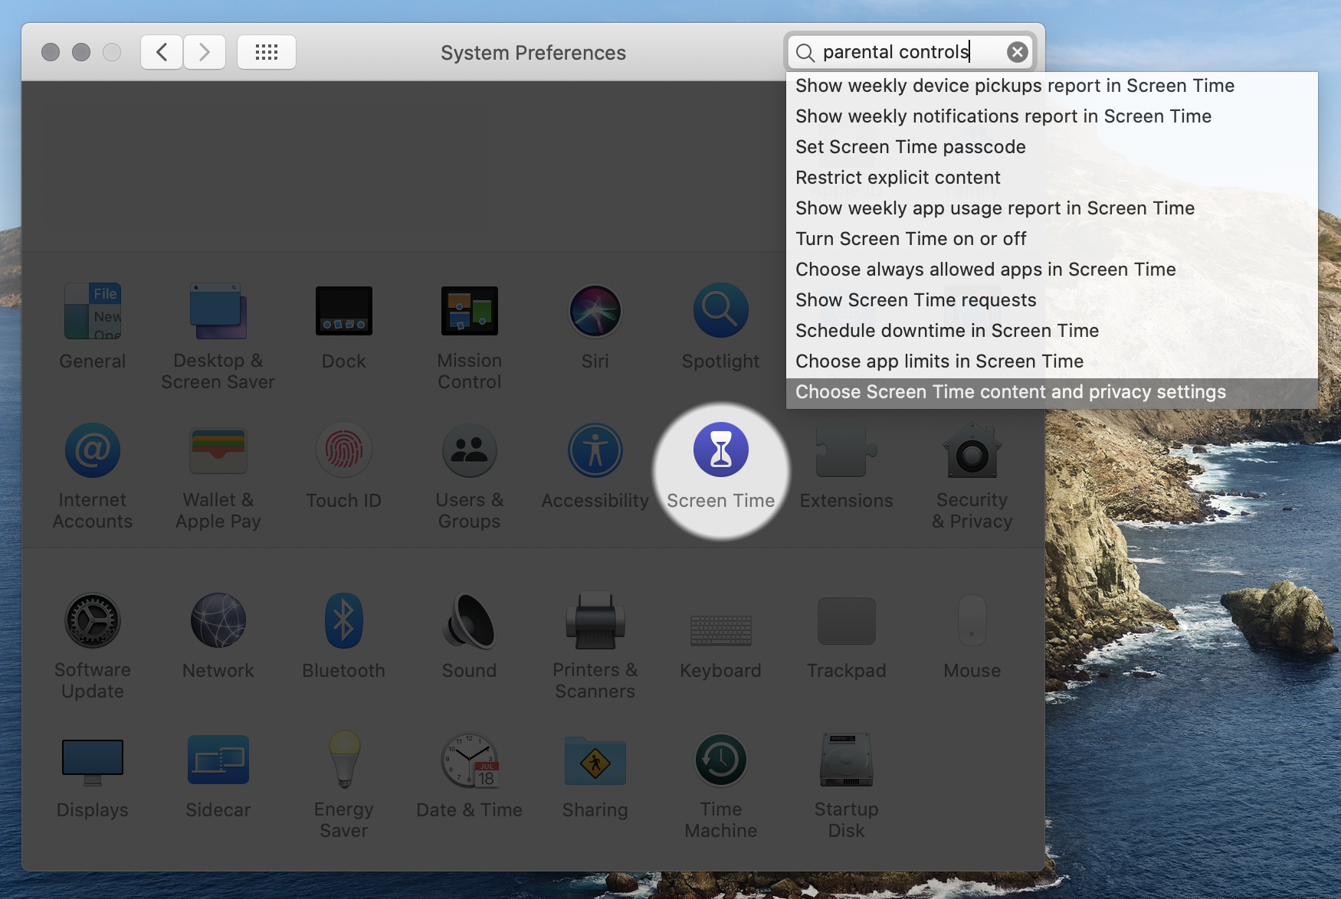Open the Siri preferences icon

click(x=595, y=311)
